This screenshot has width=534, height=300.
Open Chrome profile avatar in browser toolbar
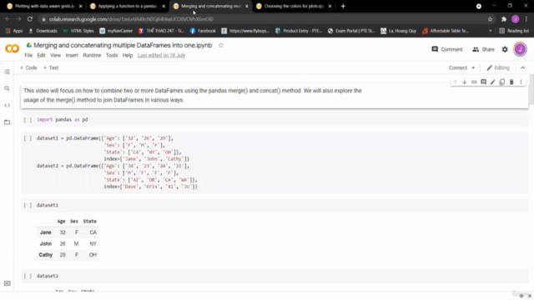coord(516,19)
